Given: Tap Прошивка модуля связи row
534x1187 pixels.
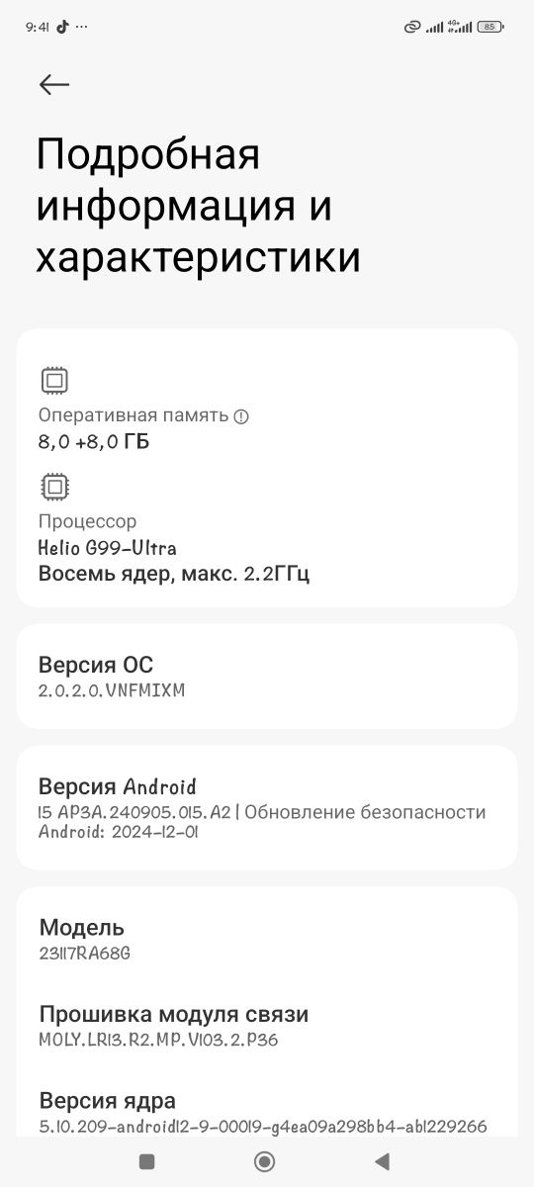Looking at the screenshot, I should pyautogui.click(x=267, y=1026).
